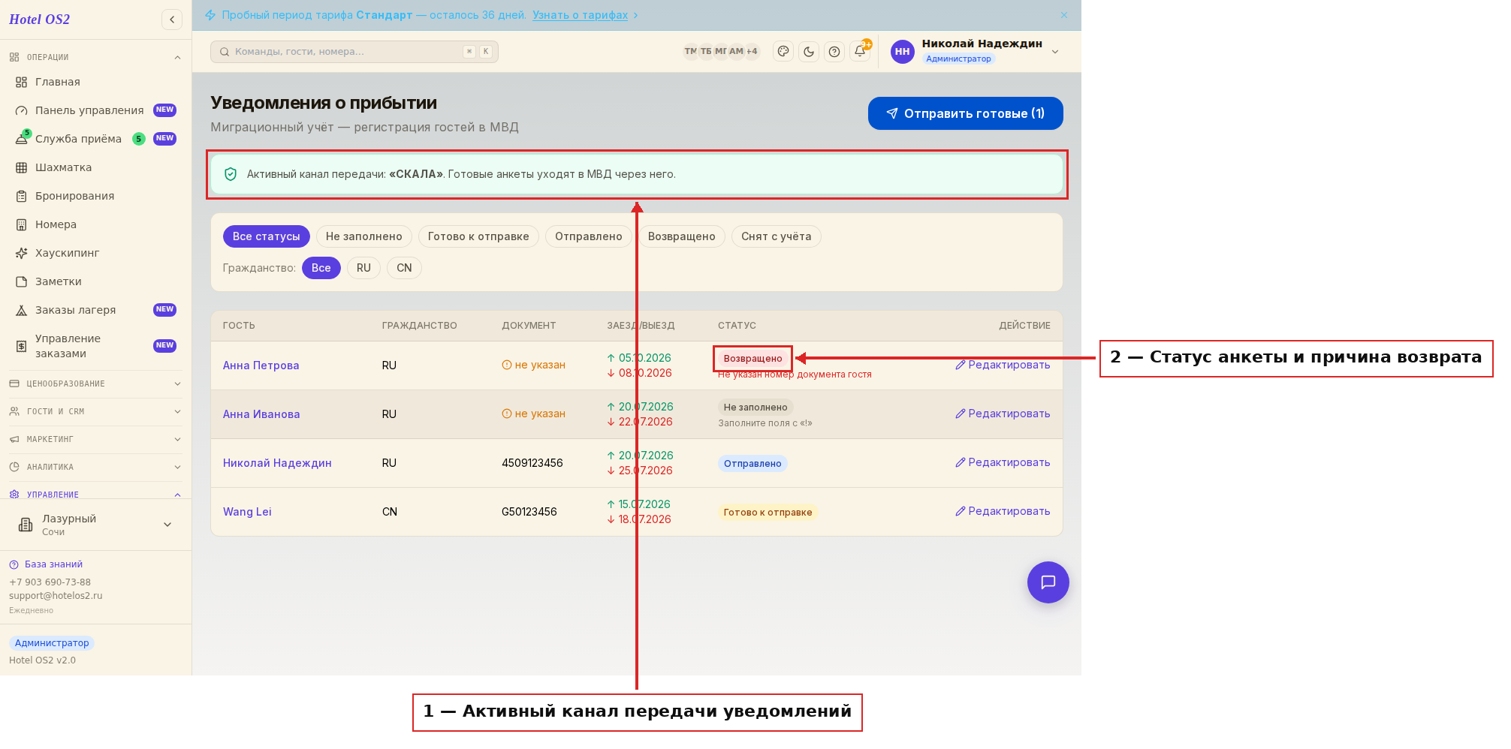The image size is (1511, 749).
Task: Click document number 4509123456
Action: (532, 463)
